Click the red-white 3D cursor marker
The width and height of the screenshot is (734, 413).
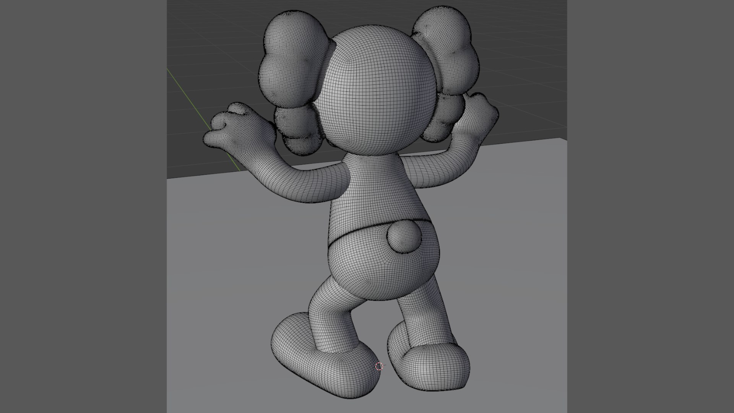click(x=379, y=366)
